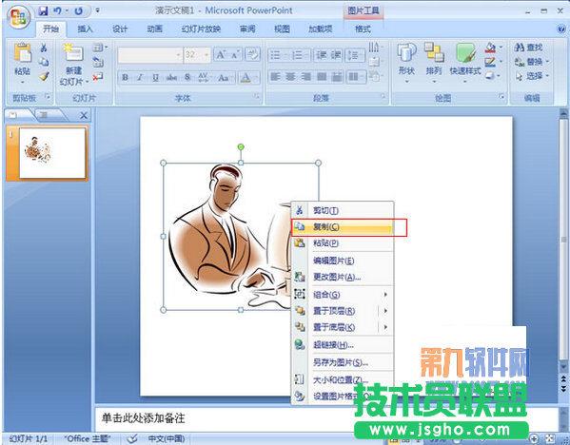Activate Format Painter brush
The image size is (570, 445).
pyautogui.click(x=44, y=76)
